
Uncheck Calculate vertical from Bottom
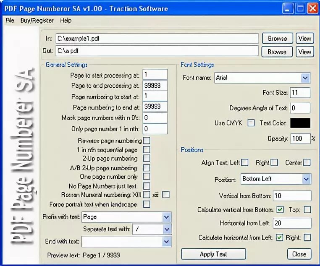(280, 209)
